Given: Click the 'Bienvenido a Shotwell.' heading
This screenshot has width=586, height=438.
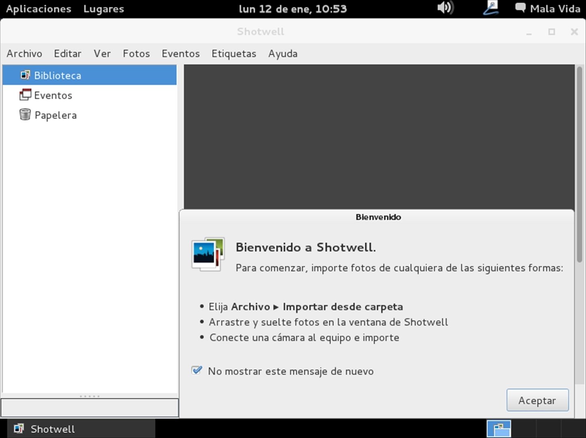Looking at the screenshot, I should point(306,247).
